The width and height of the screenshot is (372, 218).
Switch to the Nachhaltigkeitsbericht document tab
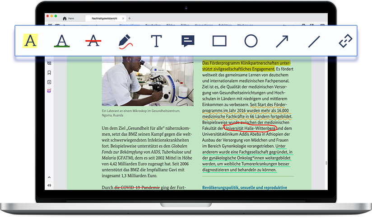(x=105, y=19)
